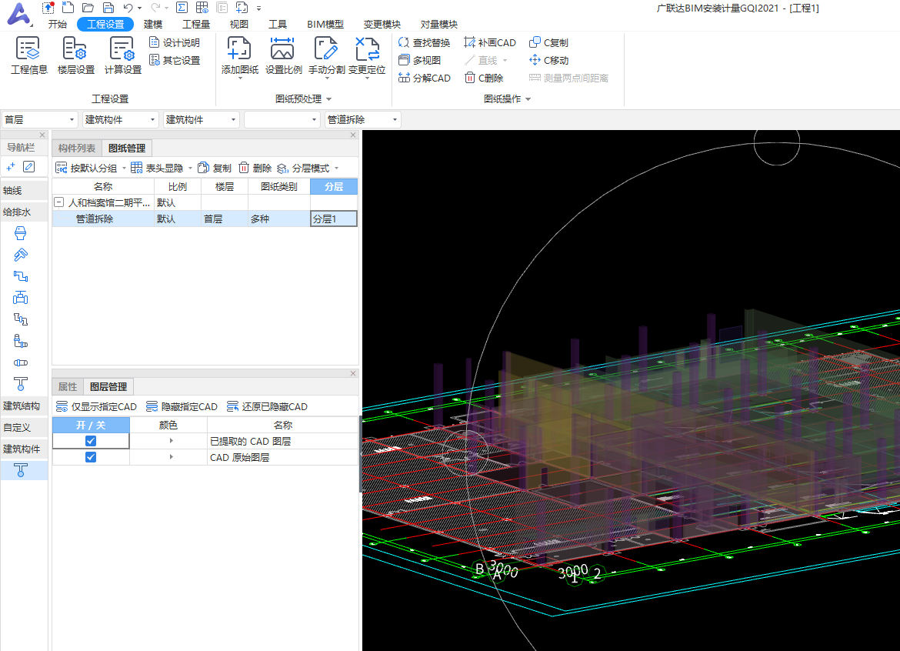Click the summation calculate icon in quick toolbar
900x651 pixels.
[x=182, y=8]
